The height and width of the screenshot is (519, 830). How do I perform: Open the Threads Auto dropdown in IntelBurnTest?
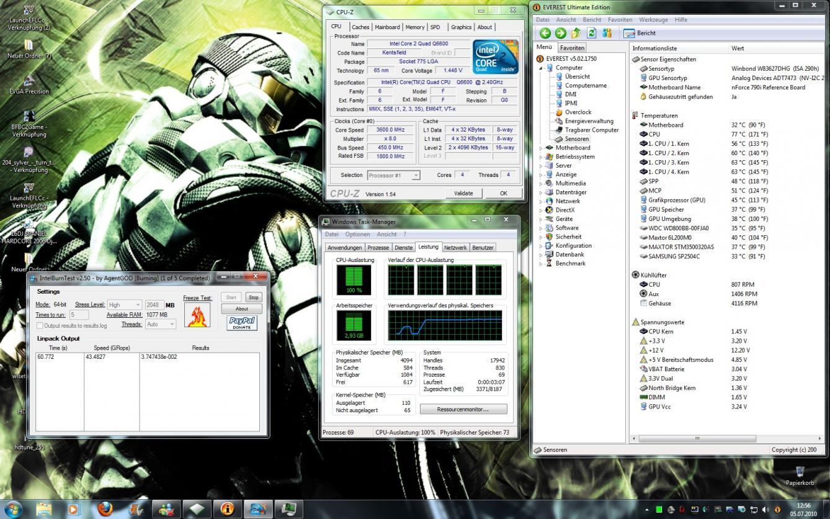tap(160, 324)
